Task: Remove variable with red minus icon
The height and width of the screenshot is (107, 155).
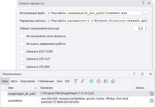Action: 99,81
